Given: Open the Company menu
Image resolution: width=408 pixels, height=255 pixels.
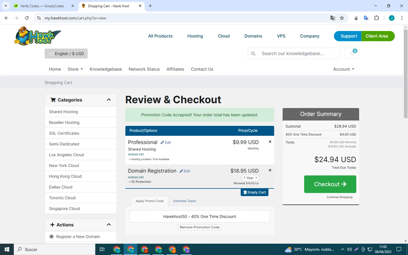Looking at the screenshot, I should pos(310,36).
